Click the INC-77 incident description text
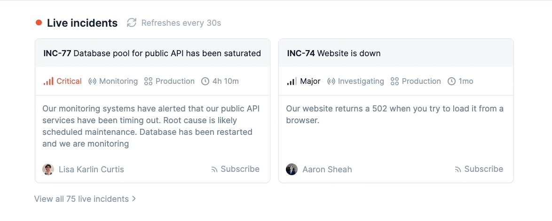 point(151,126)
